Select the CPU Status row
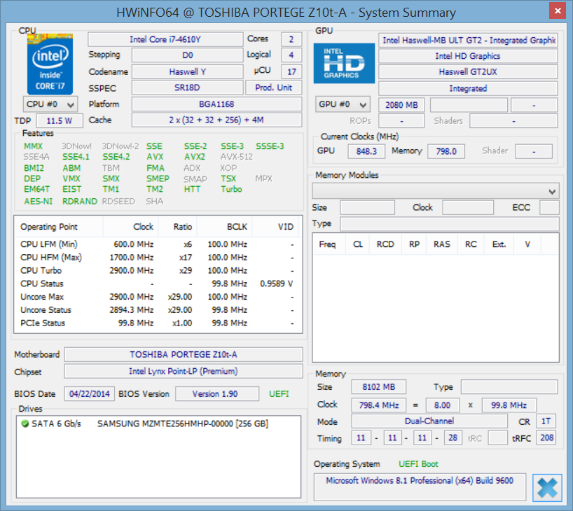573x511 pixels. (x=158, y=283)
